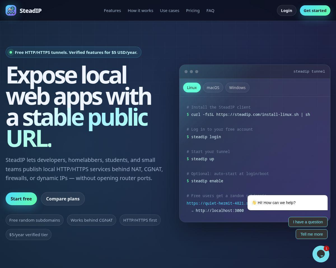Click the Free HTTP/HTTPS tunnels announcement badge
The image size is (336, 268).
click(73, 52)
